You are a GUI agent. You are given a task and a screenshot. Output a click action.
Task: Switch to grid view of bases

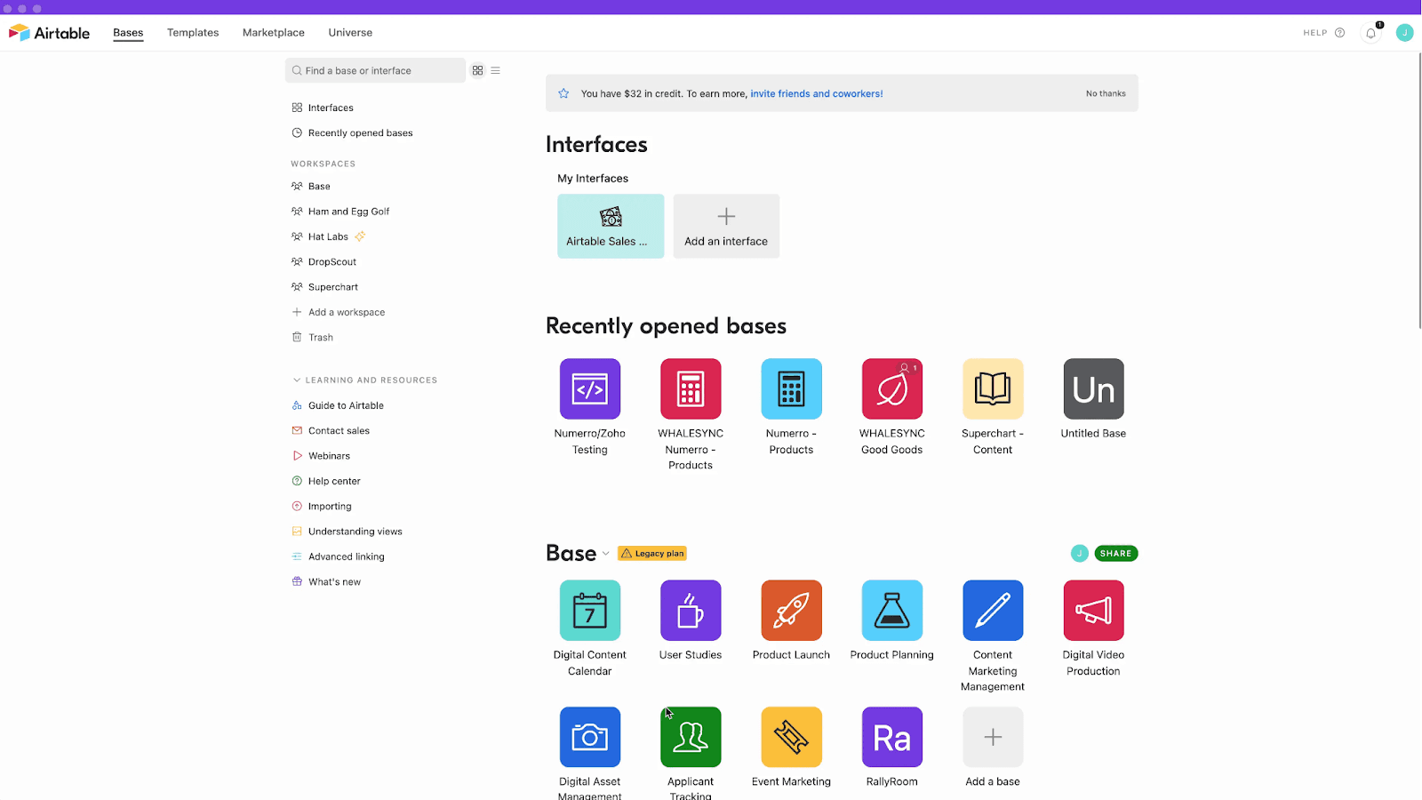(x=477, y=70)
